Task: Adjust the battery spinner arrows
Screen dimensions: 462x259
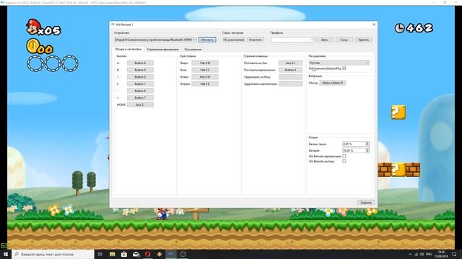Action: tap(367, 150)
